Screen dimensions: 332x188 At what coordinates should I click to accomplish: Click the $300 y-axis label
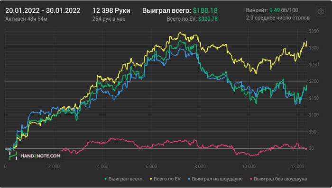click(314, 48)
